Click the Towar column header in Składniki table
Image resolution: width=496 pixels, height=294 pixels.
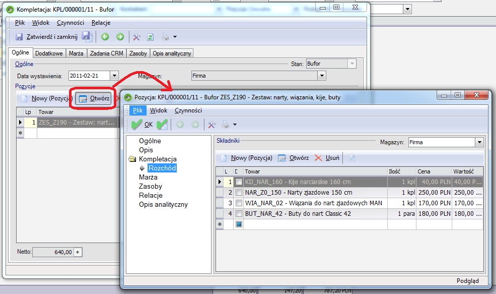(x=315, y=171)
